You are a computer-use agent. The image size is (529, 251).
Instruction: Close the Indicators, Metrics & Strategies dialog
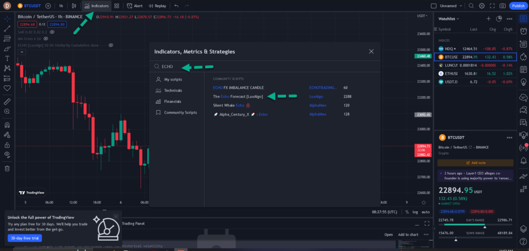[x=371, y=51]
